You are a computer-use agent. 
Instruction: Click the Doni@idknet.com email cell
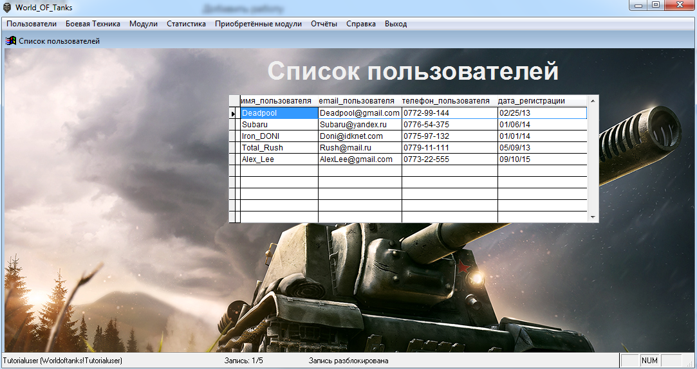pyautogui.click(x=360, y=136)
